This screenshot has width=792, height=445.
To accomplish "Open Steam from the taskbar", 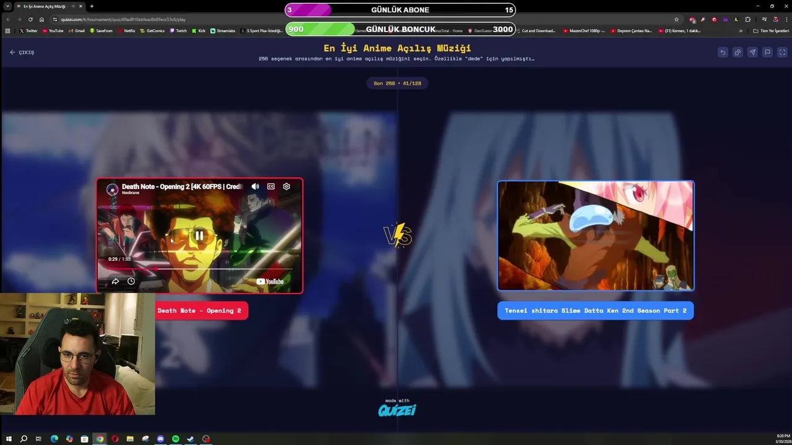I will (x=191, y=439).
